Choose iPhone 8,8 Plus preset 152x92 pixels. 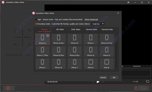click(x=107, y=39)
